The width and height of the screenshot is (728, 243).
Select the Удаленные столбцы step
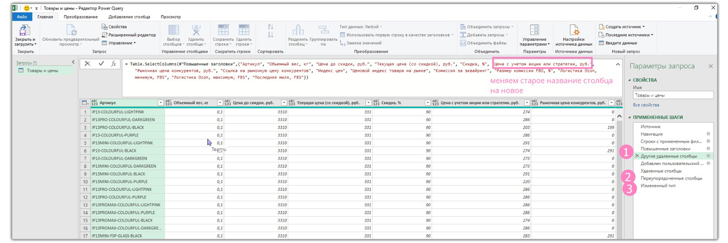click(661, 171)
